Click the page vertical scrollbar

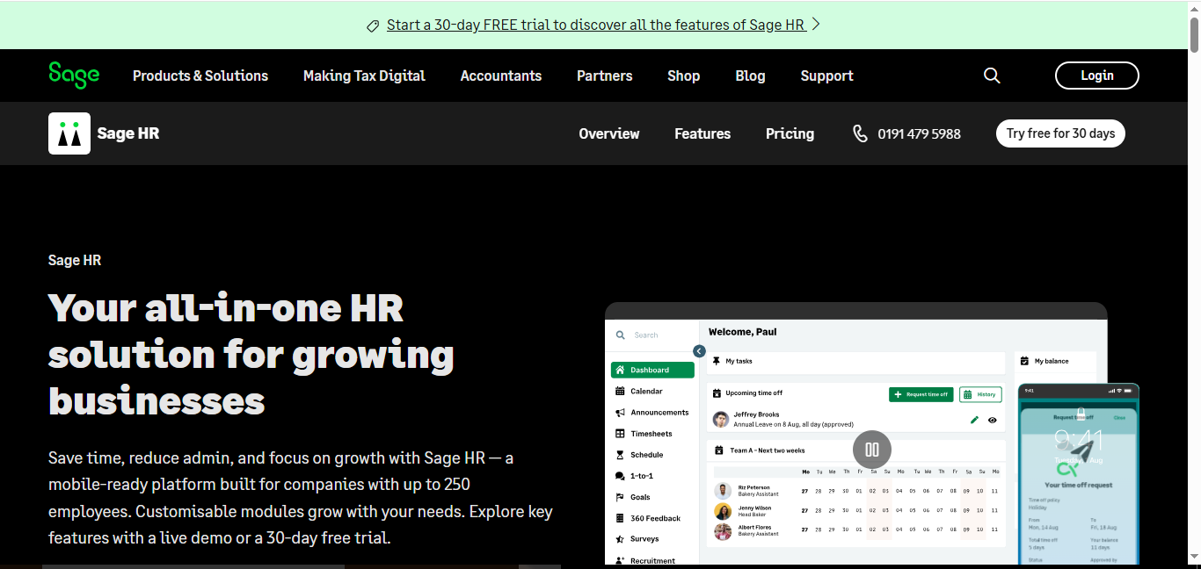click(x=1194, y=263)
